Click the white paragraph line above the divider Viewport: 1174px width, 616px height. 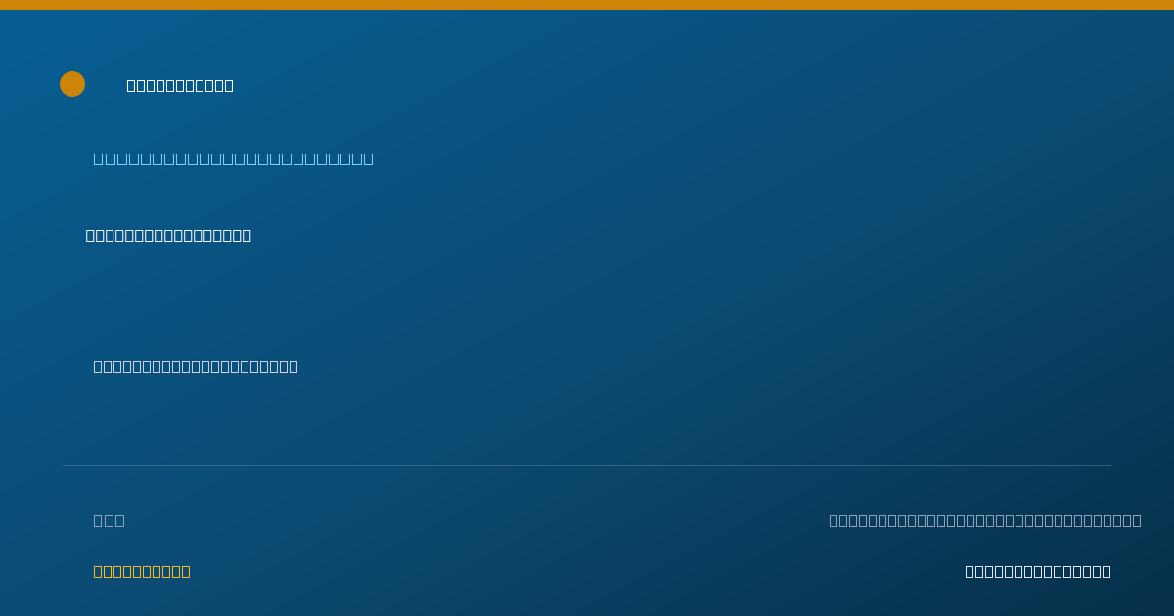[x=196, y=366]
